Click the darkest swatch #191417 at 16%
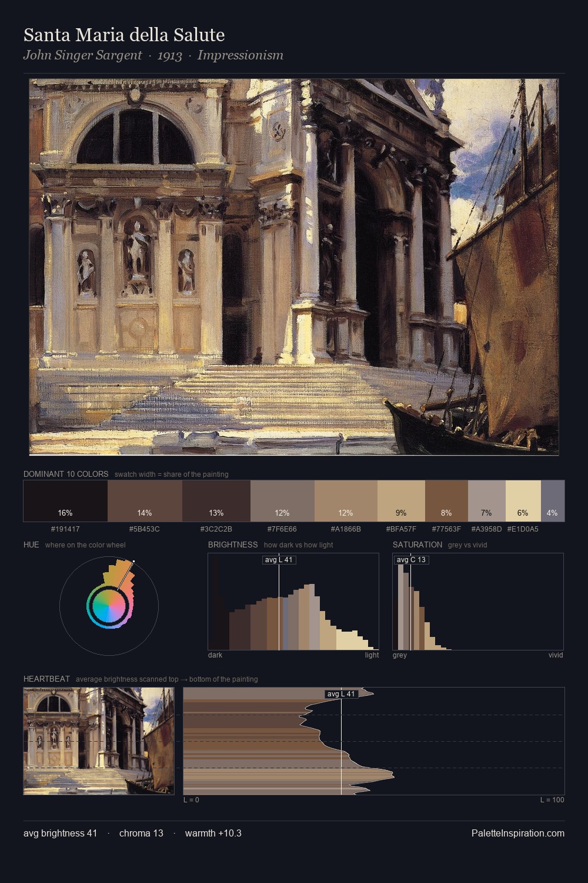 (65, 501)
